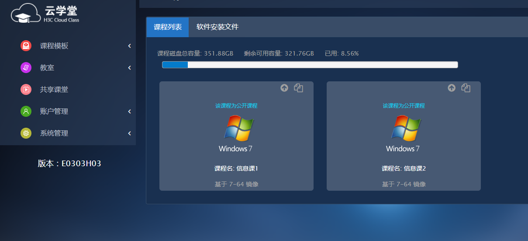Screen dimensions: 528x241
Task: Click the Windows 7 logo of 信息课2
Action: [x=404, y=133]
